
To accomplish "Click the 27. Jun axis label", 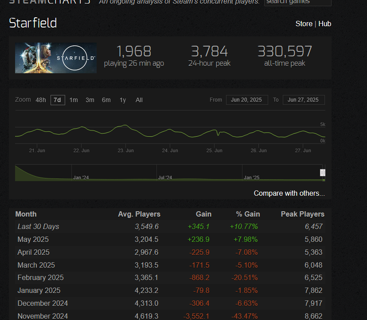I will click(303, 150).
